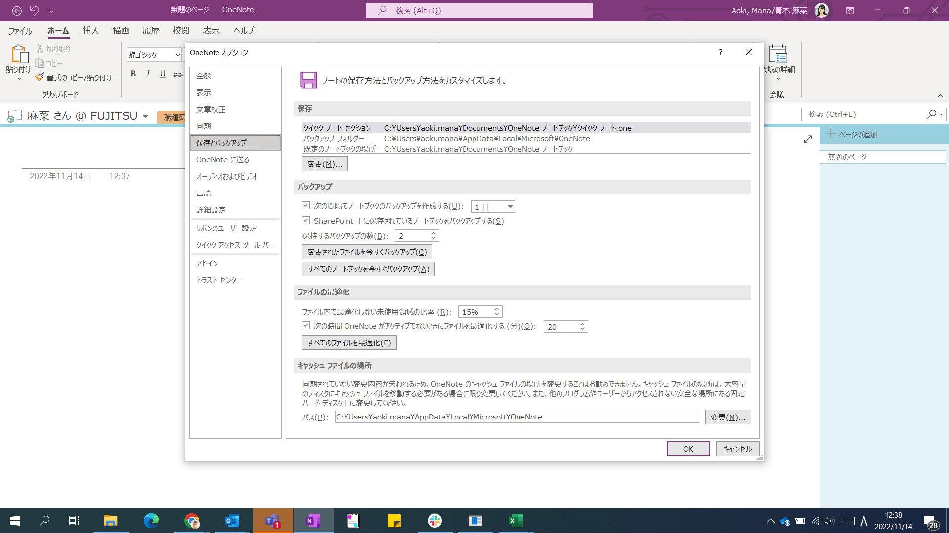Select 同期 in options sidebar
The width and height of the screenshot is (949, 533).
click(235, 126)
